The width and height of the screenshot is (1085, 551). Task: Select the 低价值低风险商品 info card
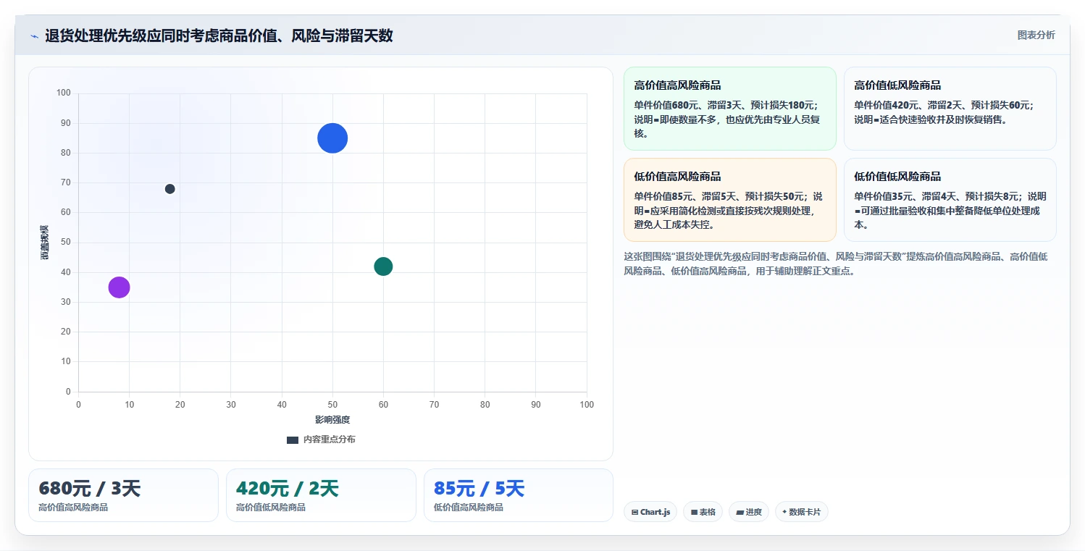click(x=950, y=200)
